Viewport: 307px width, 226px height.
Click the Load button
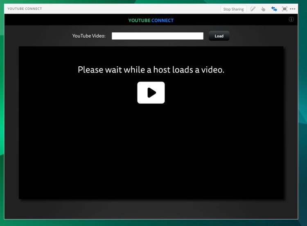(x=219, y=36)
